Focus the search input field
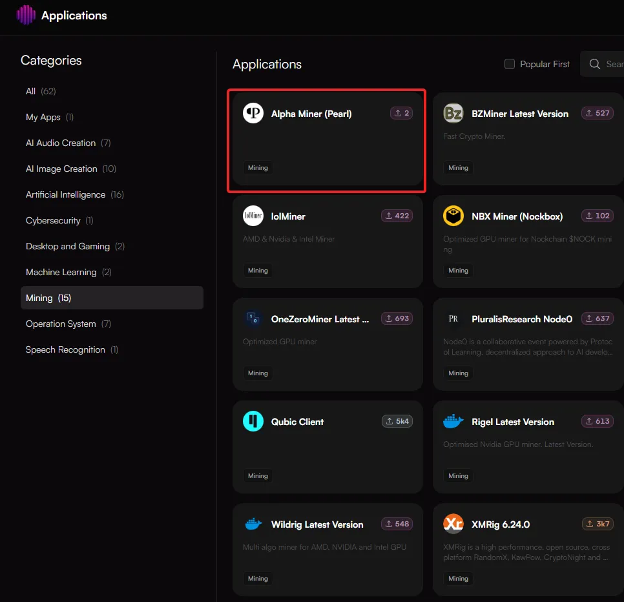 click(603, 64)
